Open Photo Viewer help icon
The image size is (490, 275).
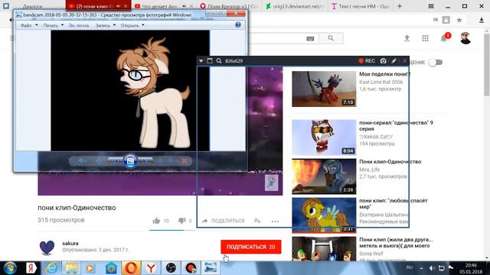(238, 25)
